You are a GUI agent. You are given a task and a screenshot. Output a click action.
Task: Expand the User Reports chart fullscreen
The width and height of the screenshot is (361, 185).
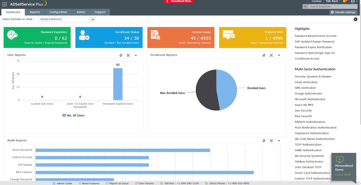(x=128, y=55)
